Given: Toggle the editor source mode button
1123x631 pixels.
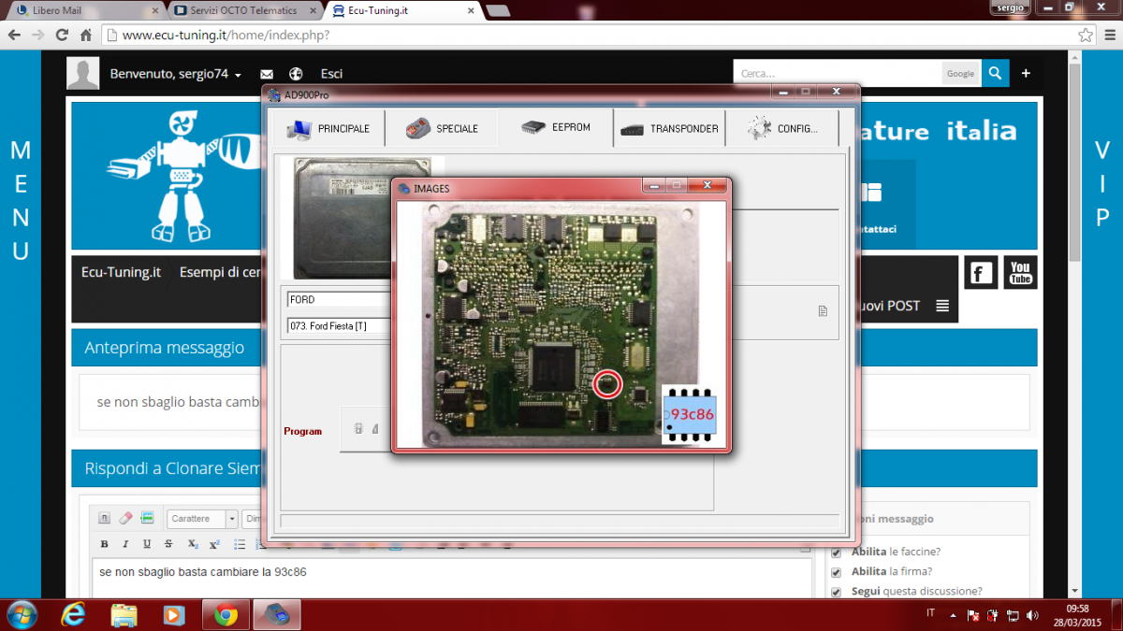Looking at the screenshot, I should [x=105, y=518].
